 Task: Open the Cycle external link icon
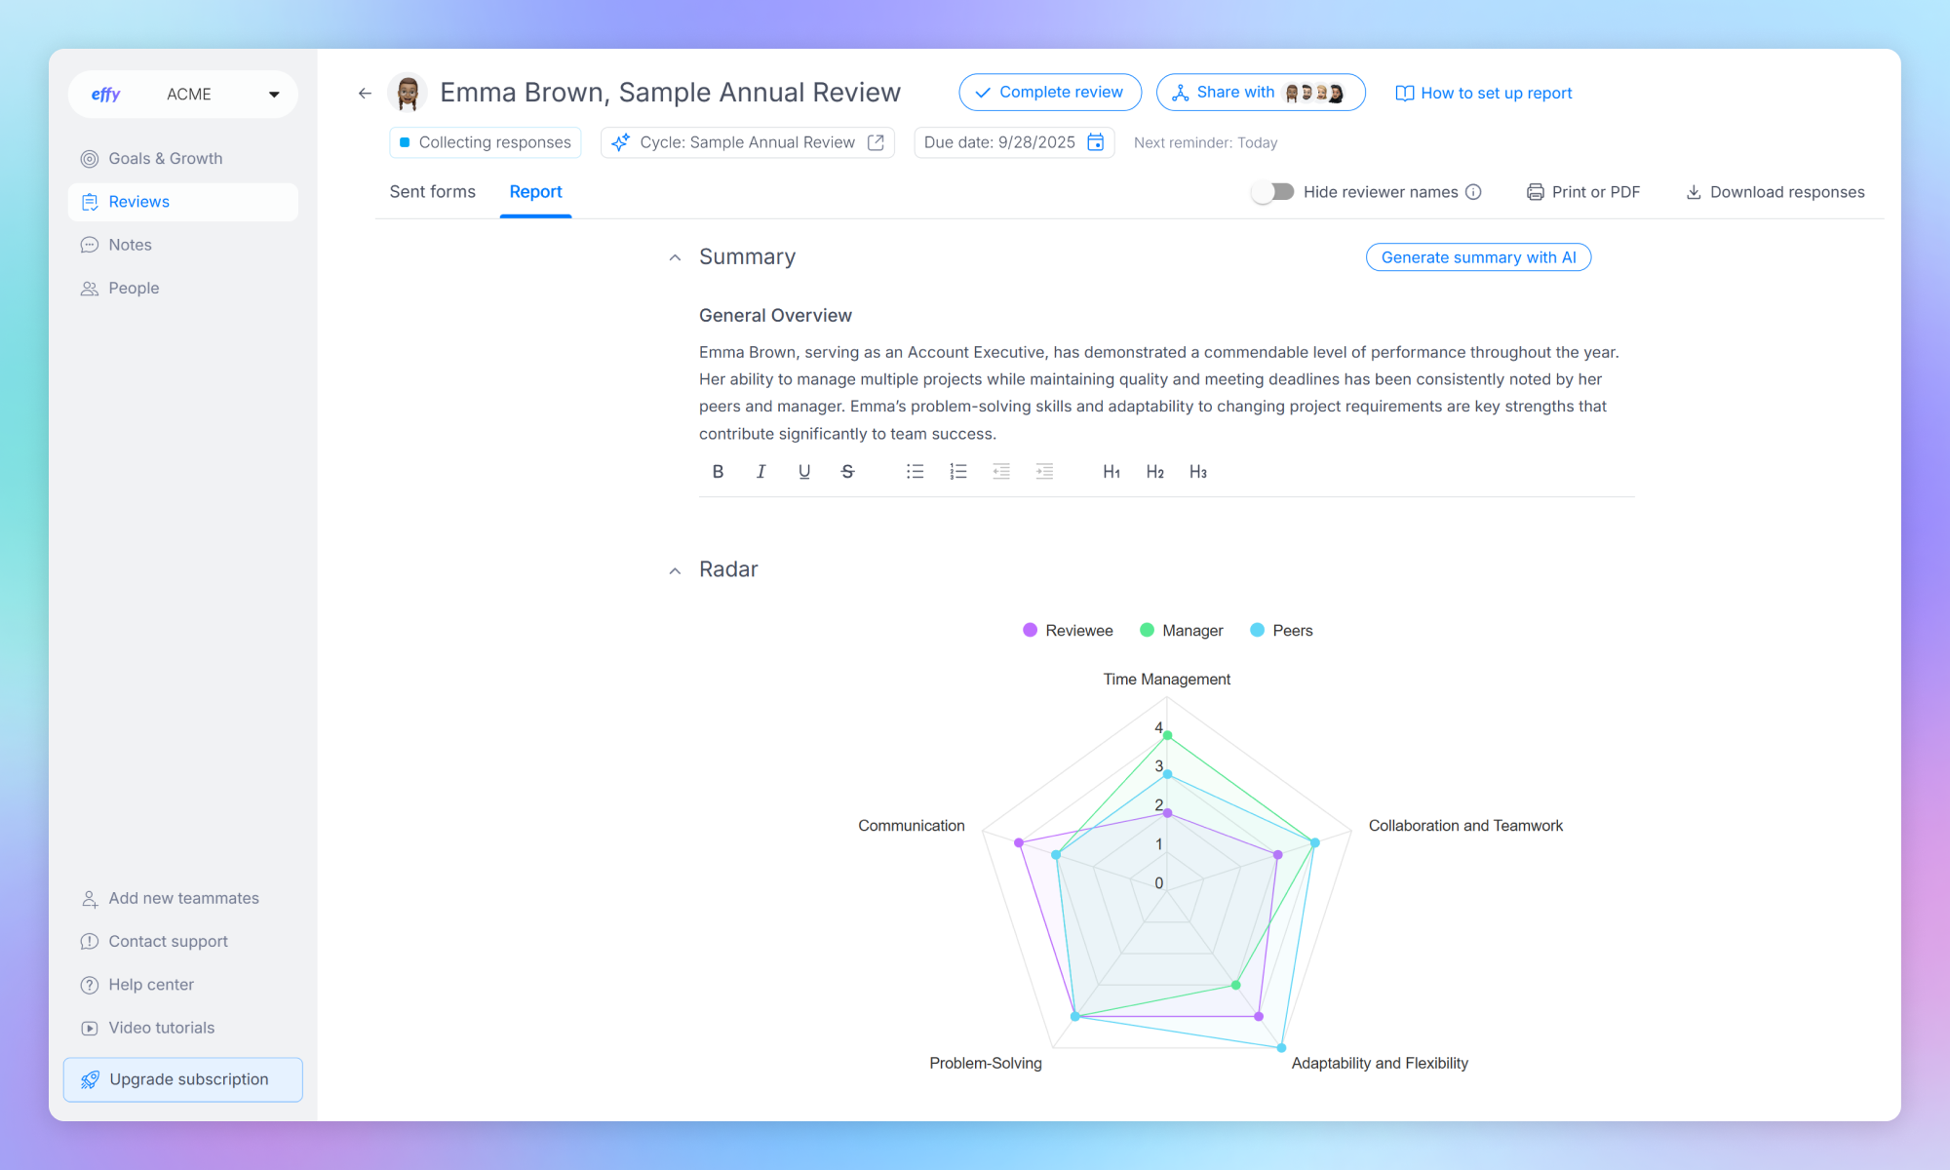pos(873,142)
